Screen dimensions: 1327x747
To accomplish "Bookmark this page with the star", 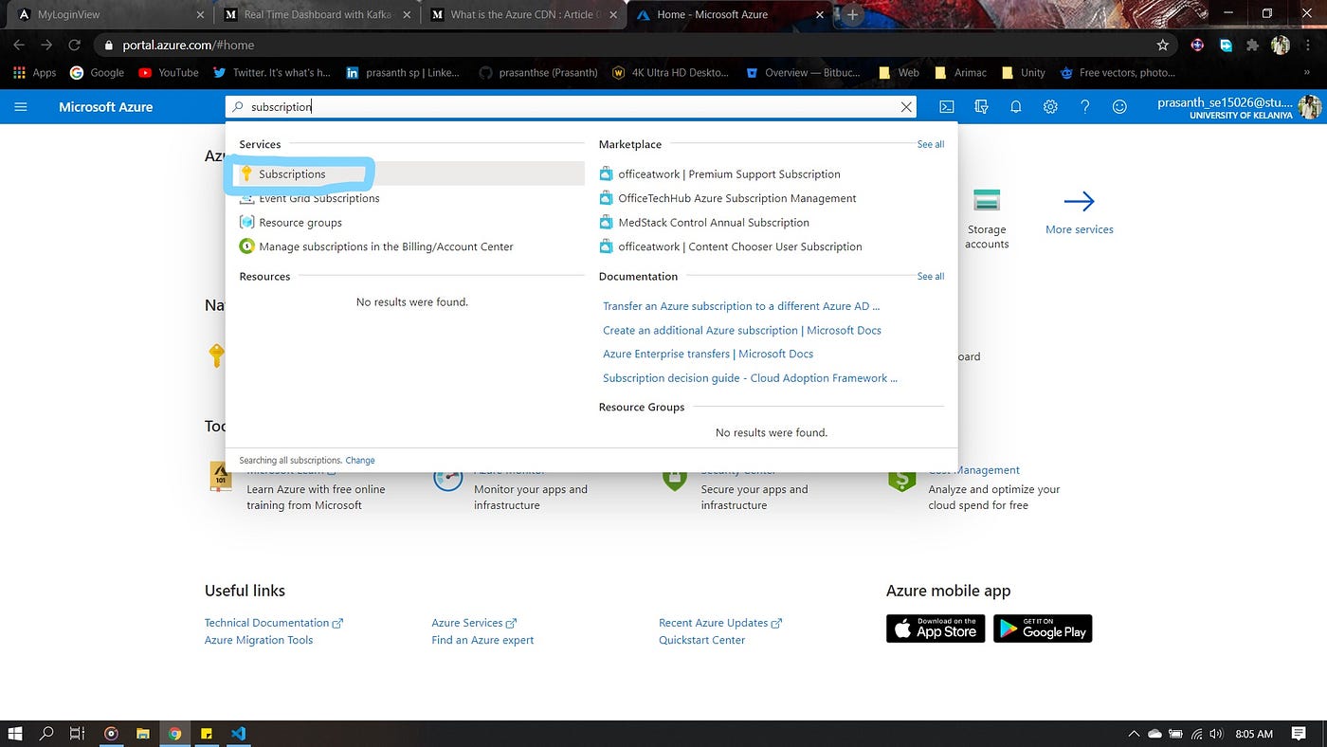I will tap(1163, 45).
